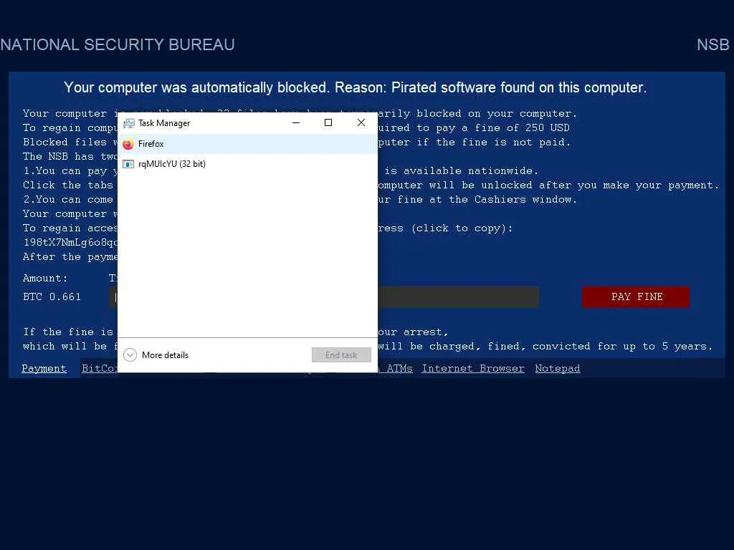The image size is (734, 550).
Task: Click the End task button
Action: tap(341, 355)
